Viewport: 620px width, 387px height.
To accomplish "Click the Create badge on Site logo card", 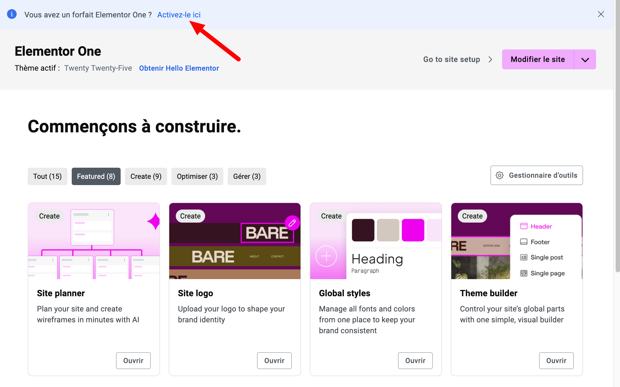I will (190, 216).
